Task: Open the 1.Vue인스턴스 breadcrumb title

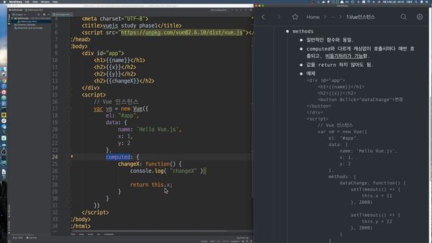Action: point(360,17)
